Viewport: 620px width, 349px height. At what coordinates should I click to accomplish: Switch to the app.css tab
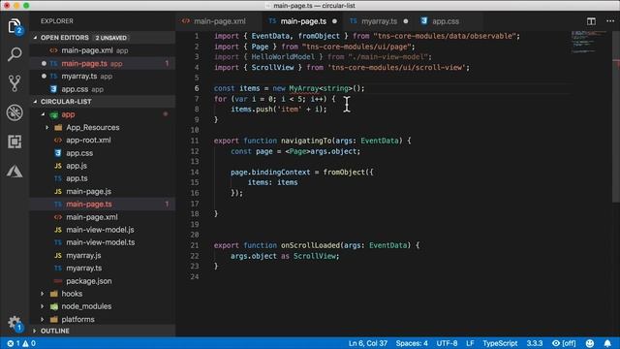point(446,21)
